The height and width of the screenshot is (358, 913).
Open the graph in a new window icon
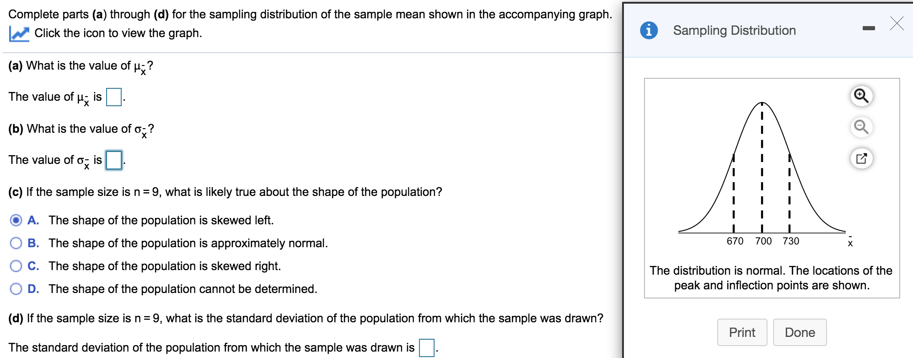point(862,158)
